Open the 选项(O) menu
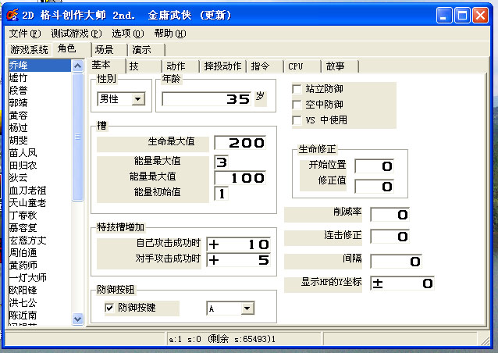This screenshot has height=353, width=498. (x=128, y=34)
